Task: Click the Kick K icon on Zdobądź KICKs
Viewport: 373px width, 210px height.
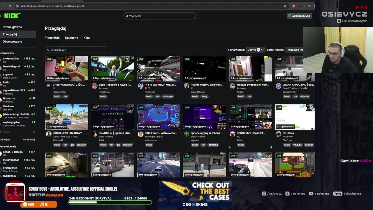Action: click(290, 16)
